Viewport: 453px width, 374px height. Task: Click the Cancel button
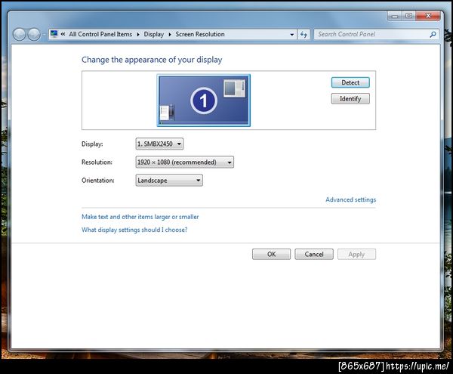point(314,255)
